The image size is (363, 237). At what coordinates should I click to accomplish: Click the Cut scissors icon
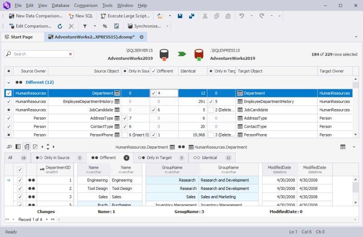point(205,16)
